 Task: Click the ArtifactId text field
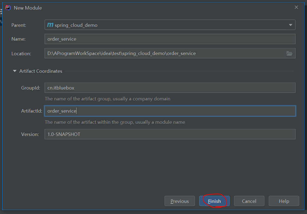(170, 111)
